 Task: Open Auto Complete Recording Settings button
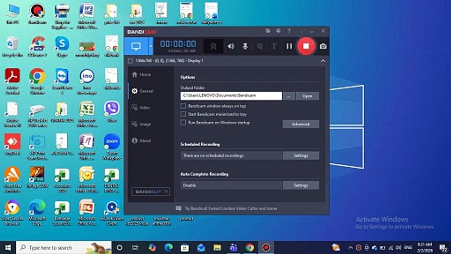[x=301, y=185]
